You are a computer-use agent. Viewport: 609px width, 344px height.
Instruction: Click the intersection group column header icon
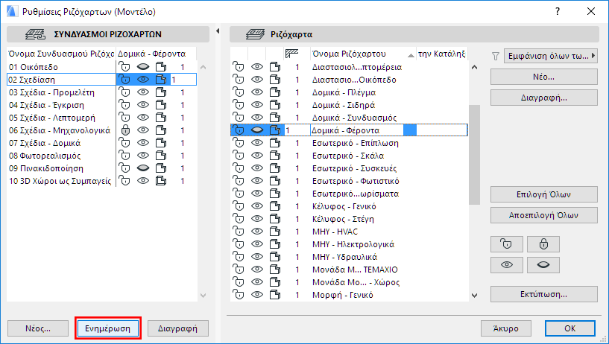(x=292, y=54)
